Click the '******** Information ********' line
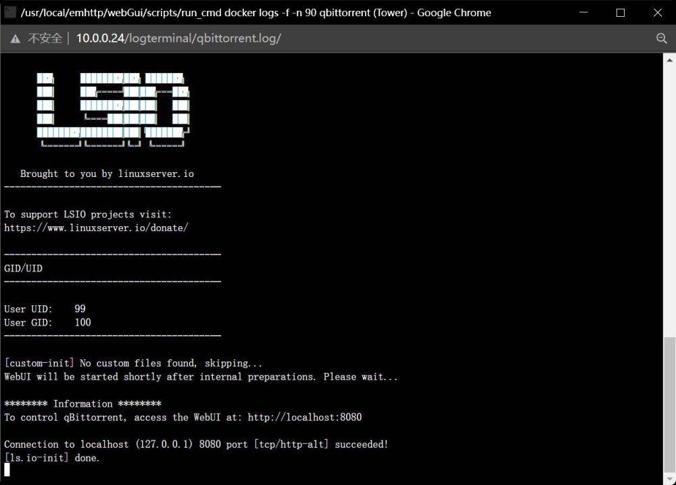 click(x=82, y=403)
